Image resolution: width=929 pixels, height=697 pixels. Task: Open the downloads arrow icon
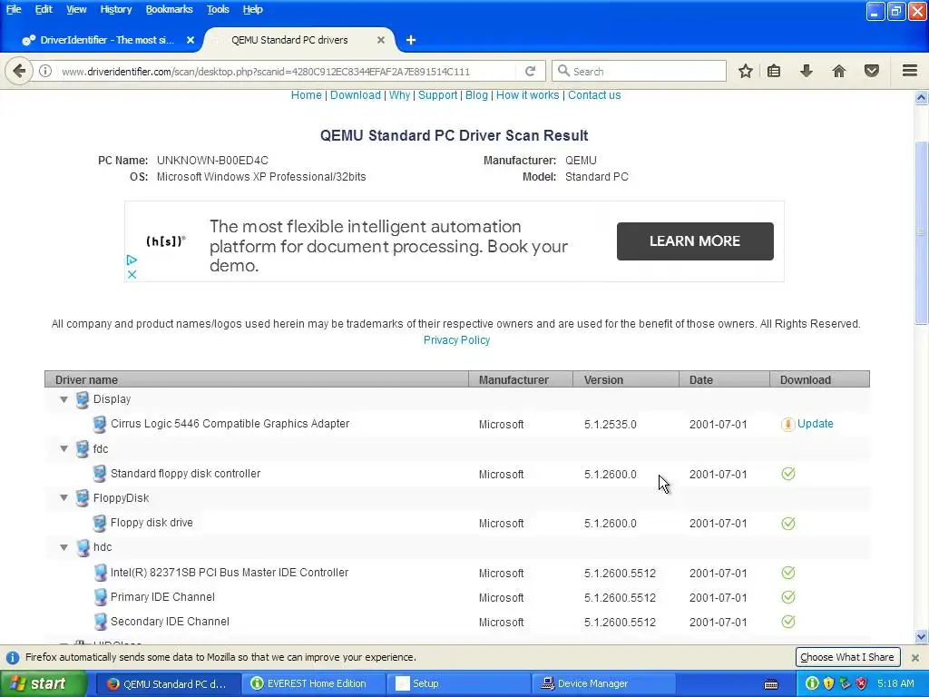click(x=807, y=71)
